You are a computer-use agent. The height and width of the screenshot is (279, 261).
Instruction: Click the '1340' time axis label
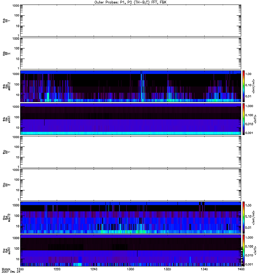(x=204, y=269)
